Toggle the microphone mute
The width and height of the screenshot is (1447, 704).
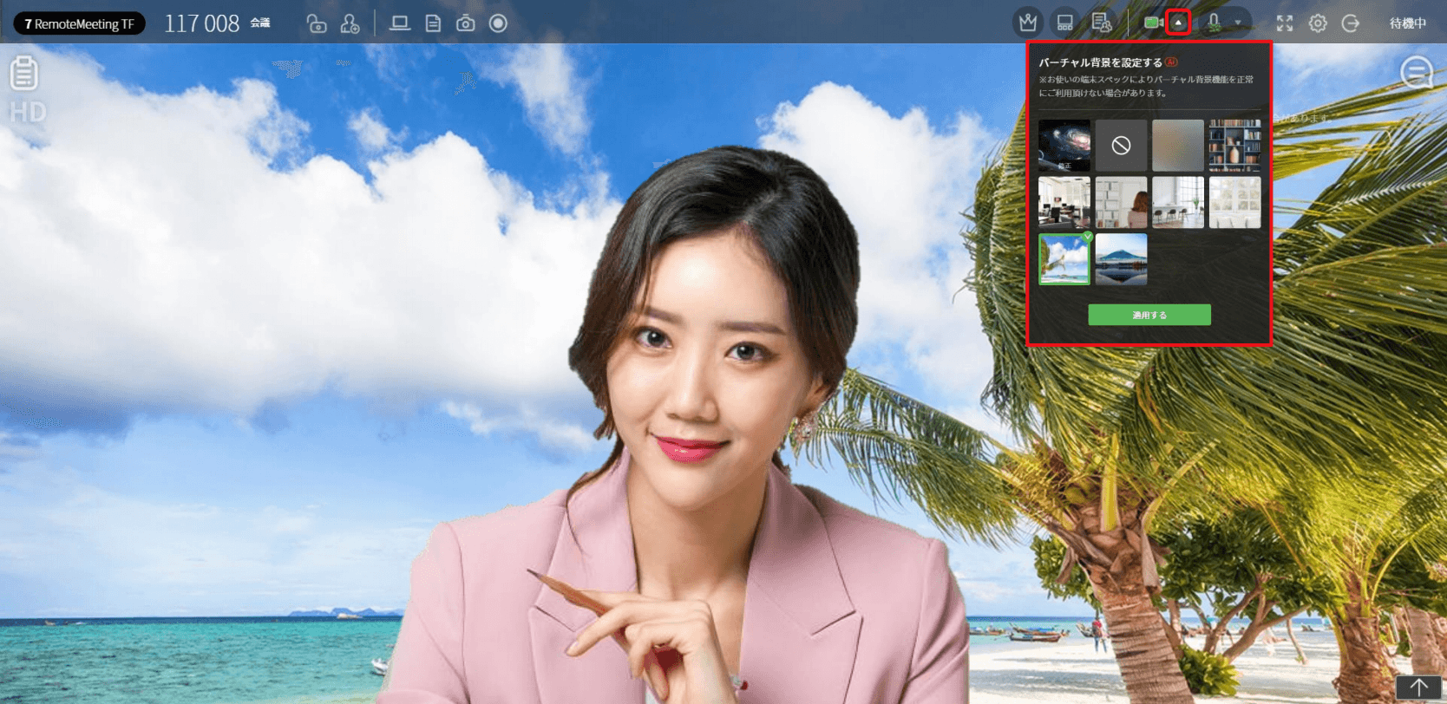[1214, 23]
